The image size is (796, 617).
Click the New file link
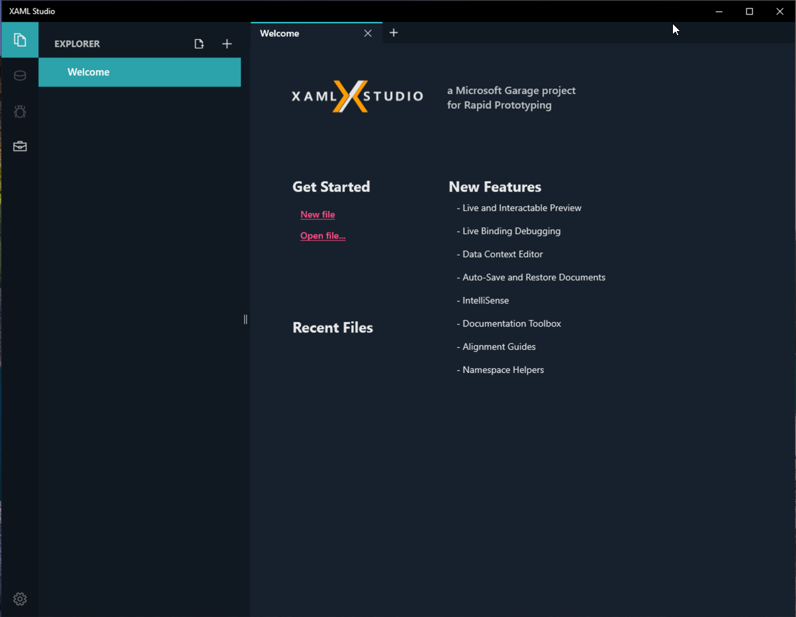coord(318,214)
